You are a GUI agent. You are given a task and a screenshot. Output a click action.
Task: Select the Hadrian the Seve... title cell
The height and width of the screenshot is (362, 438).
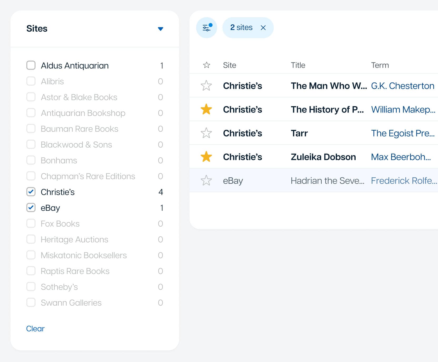pos(327,181)
